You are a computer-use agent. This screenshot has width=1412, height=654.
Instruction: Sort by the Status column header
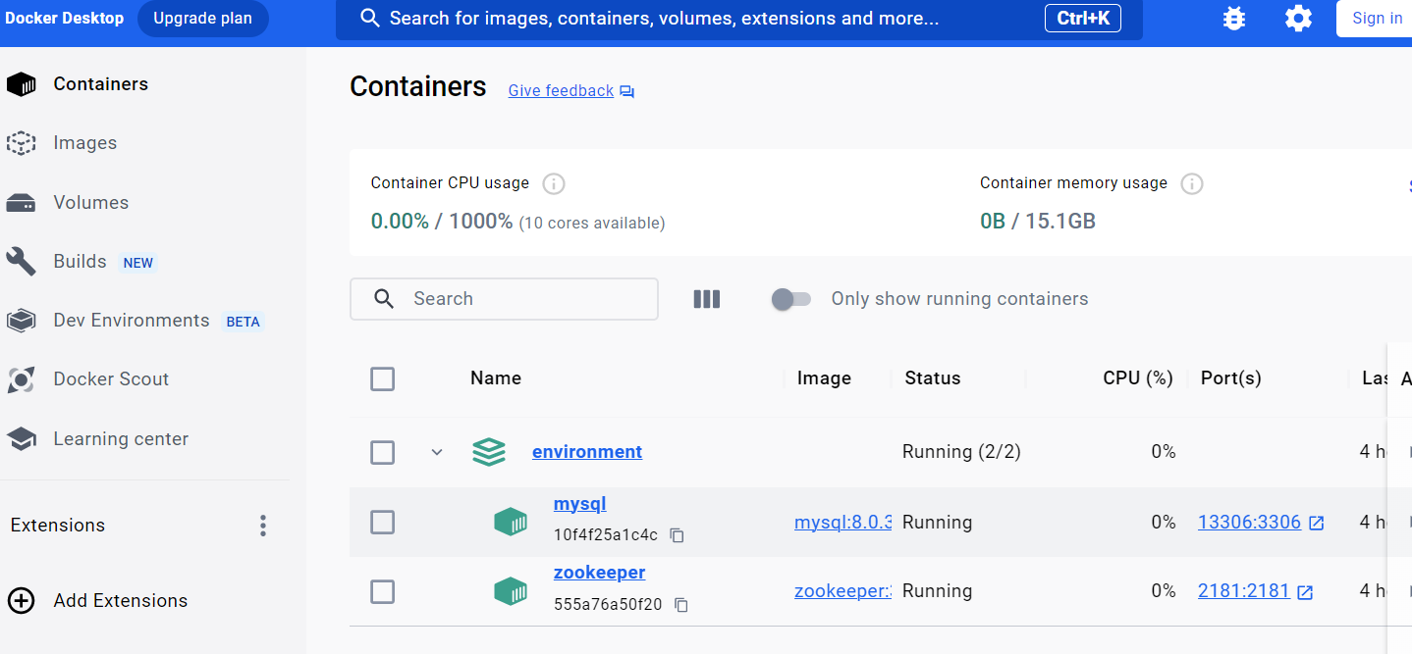click(933, 378)
